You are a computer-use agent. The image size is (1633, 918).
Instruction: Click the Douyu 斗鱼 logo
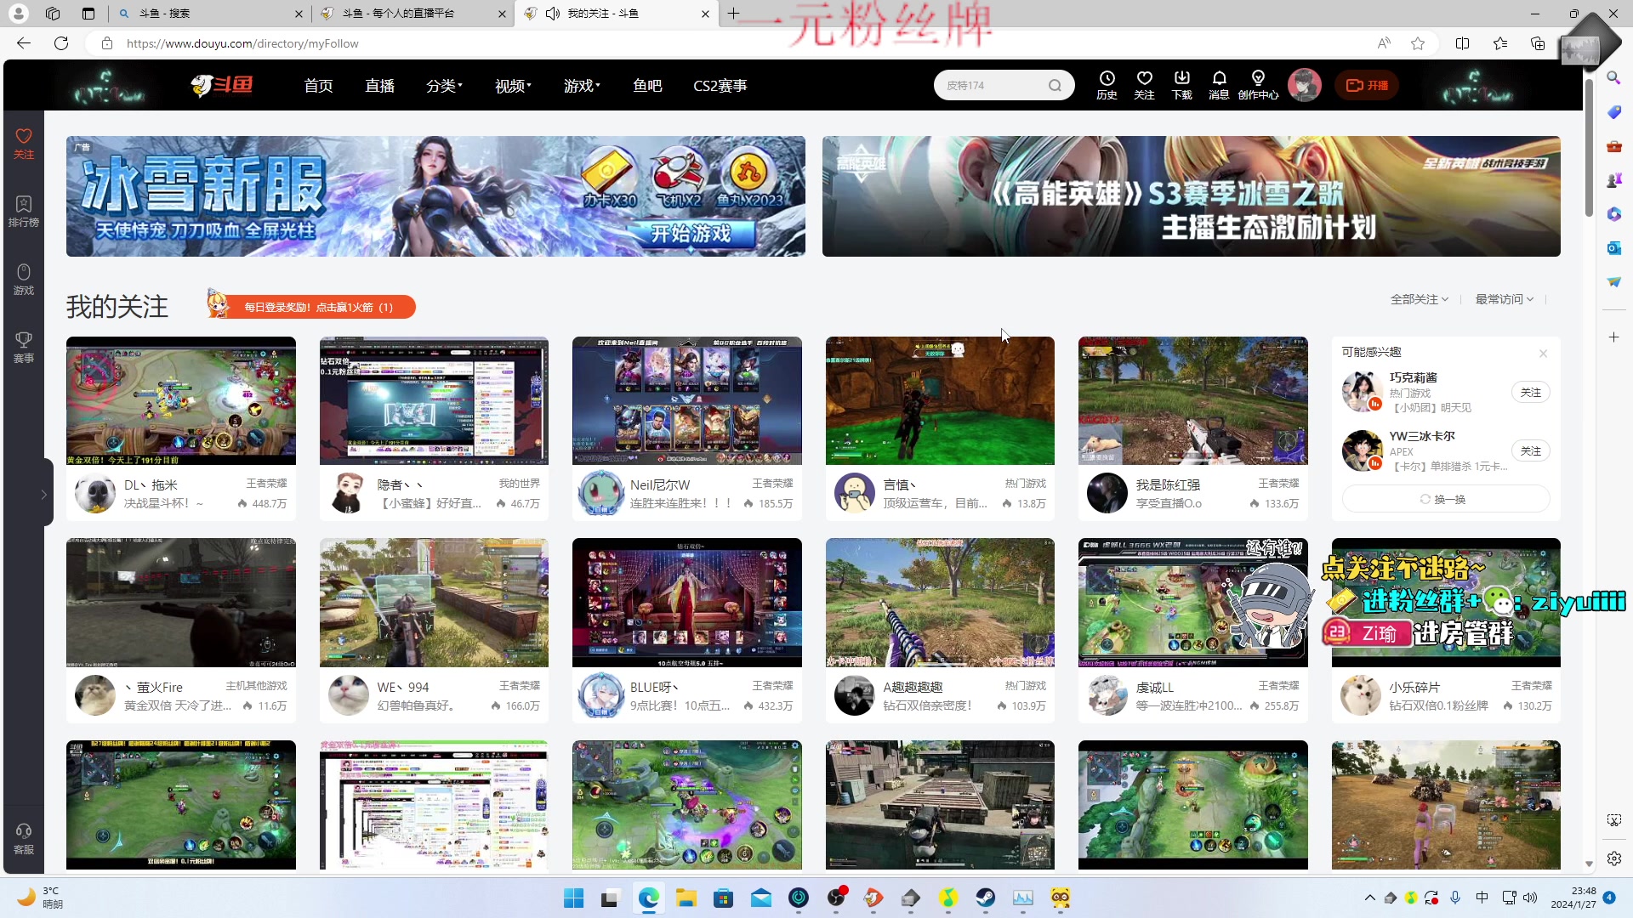(x=222, y=85)
